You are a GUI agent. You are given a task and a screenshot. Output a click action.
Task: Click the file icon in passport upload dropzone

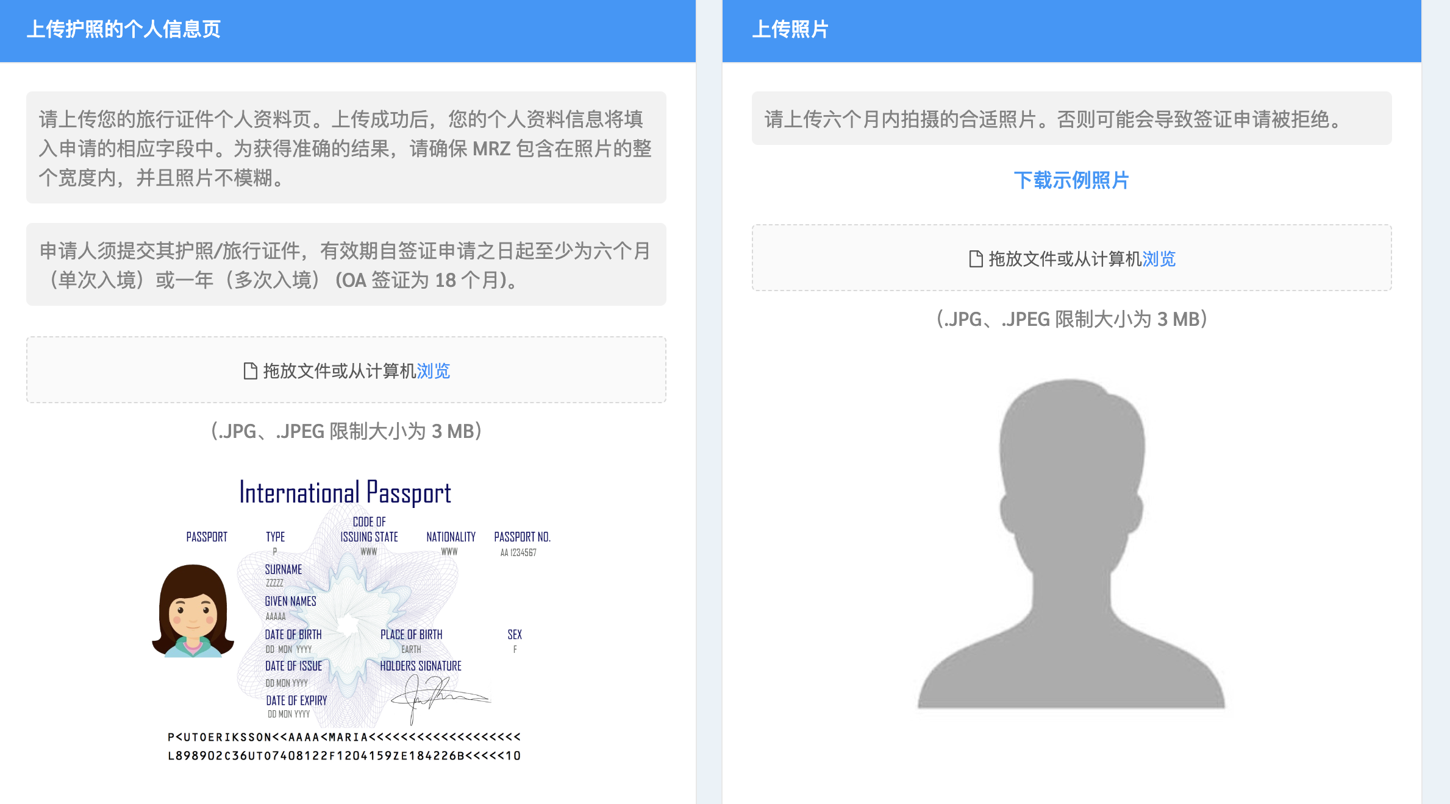point(250,371)
